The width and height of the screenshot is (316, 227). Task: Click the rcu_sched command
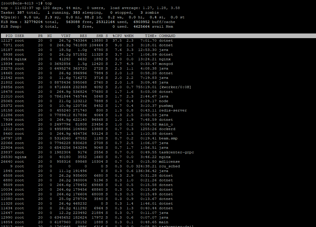169,166
